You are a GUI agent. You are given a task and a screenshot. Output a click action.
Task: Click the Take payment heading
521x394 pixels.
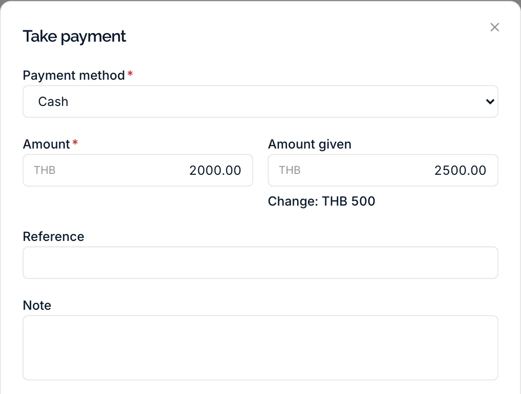[74, 36]
